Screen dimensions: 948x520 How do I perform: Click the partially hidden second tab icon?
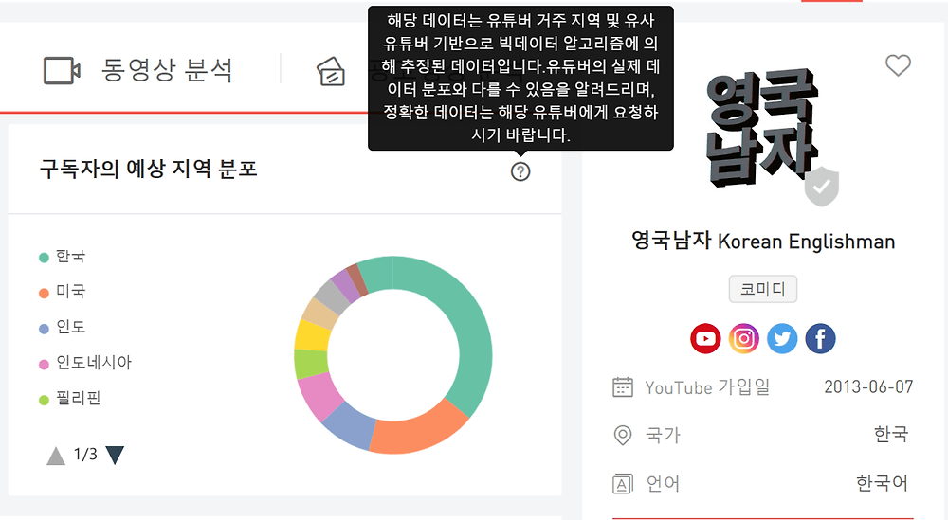(331, 71)
